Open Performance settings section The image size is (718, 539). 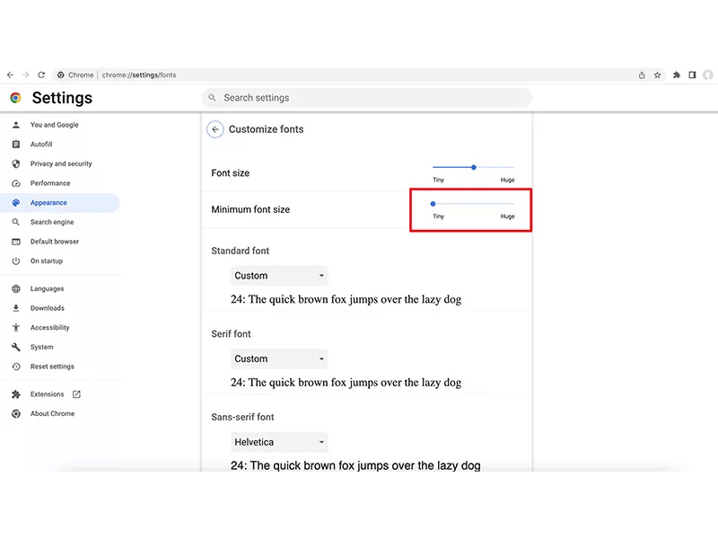[x=50, y=183]
